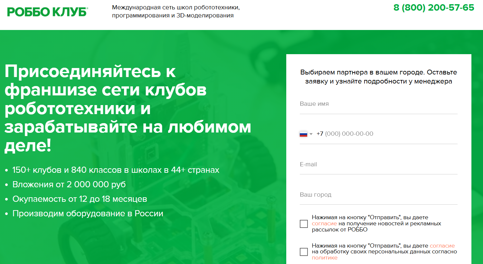483x264 pixels.
Task: Click bullet Окупаемость от 12 до 18 месяцев
Action: point(80,199)
